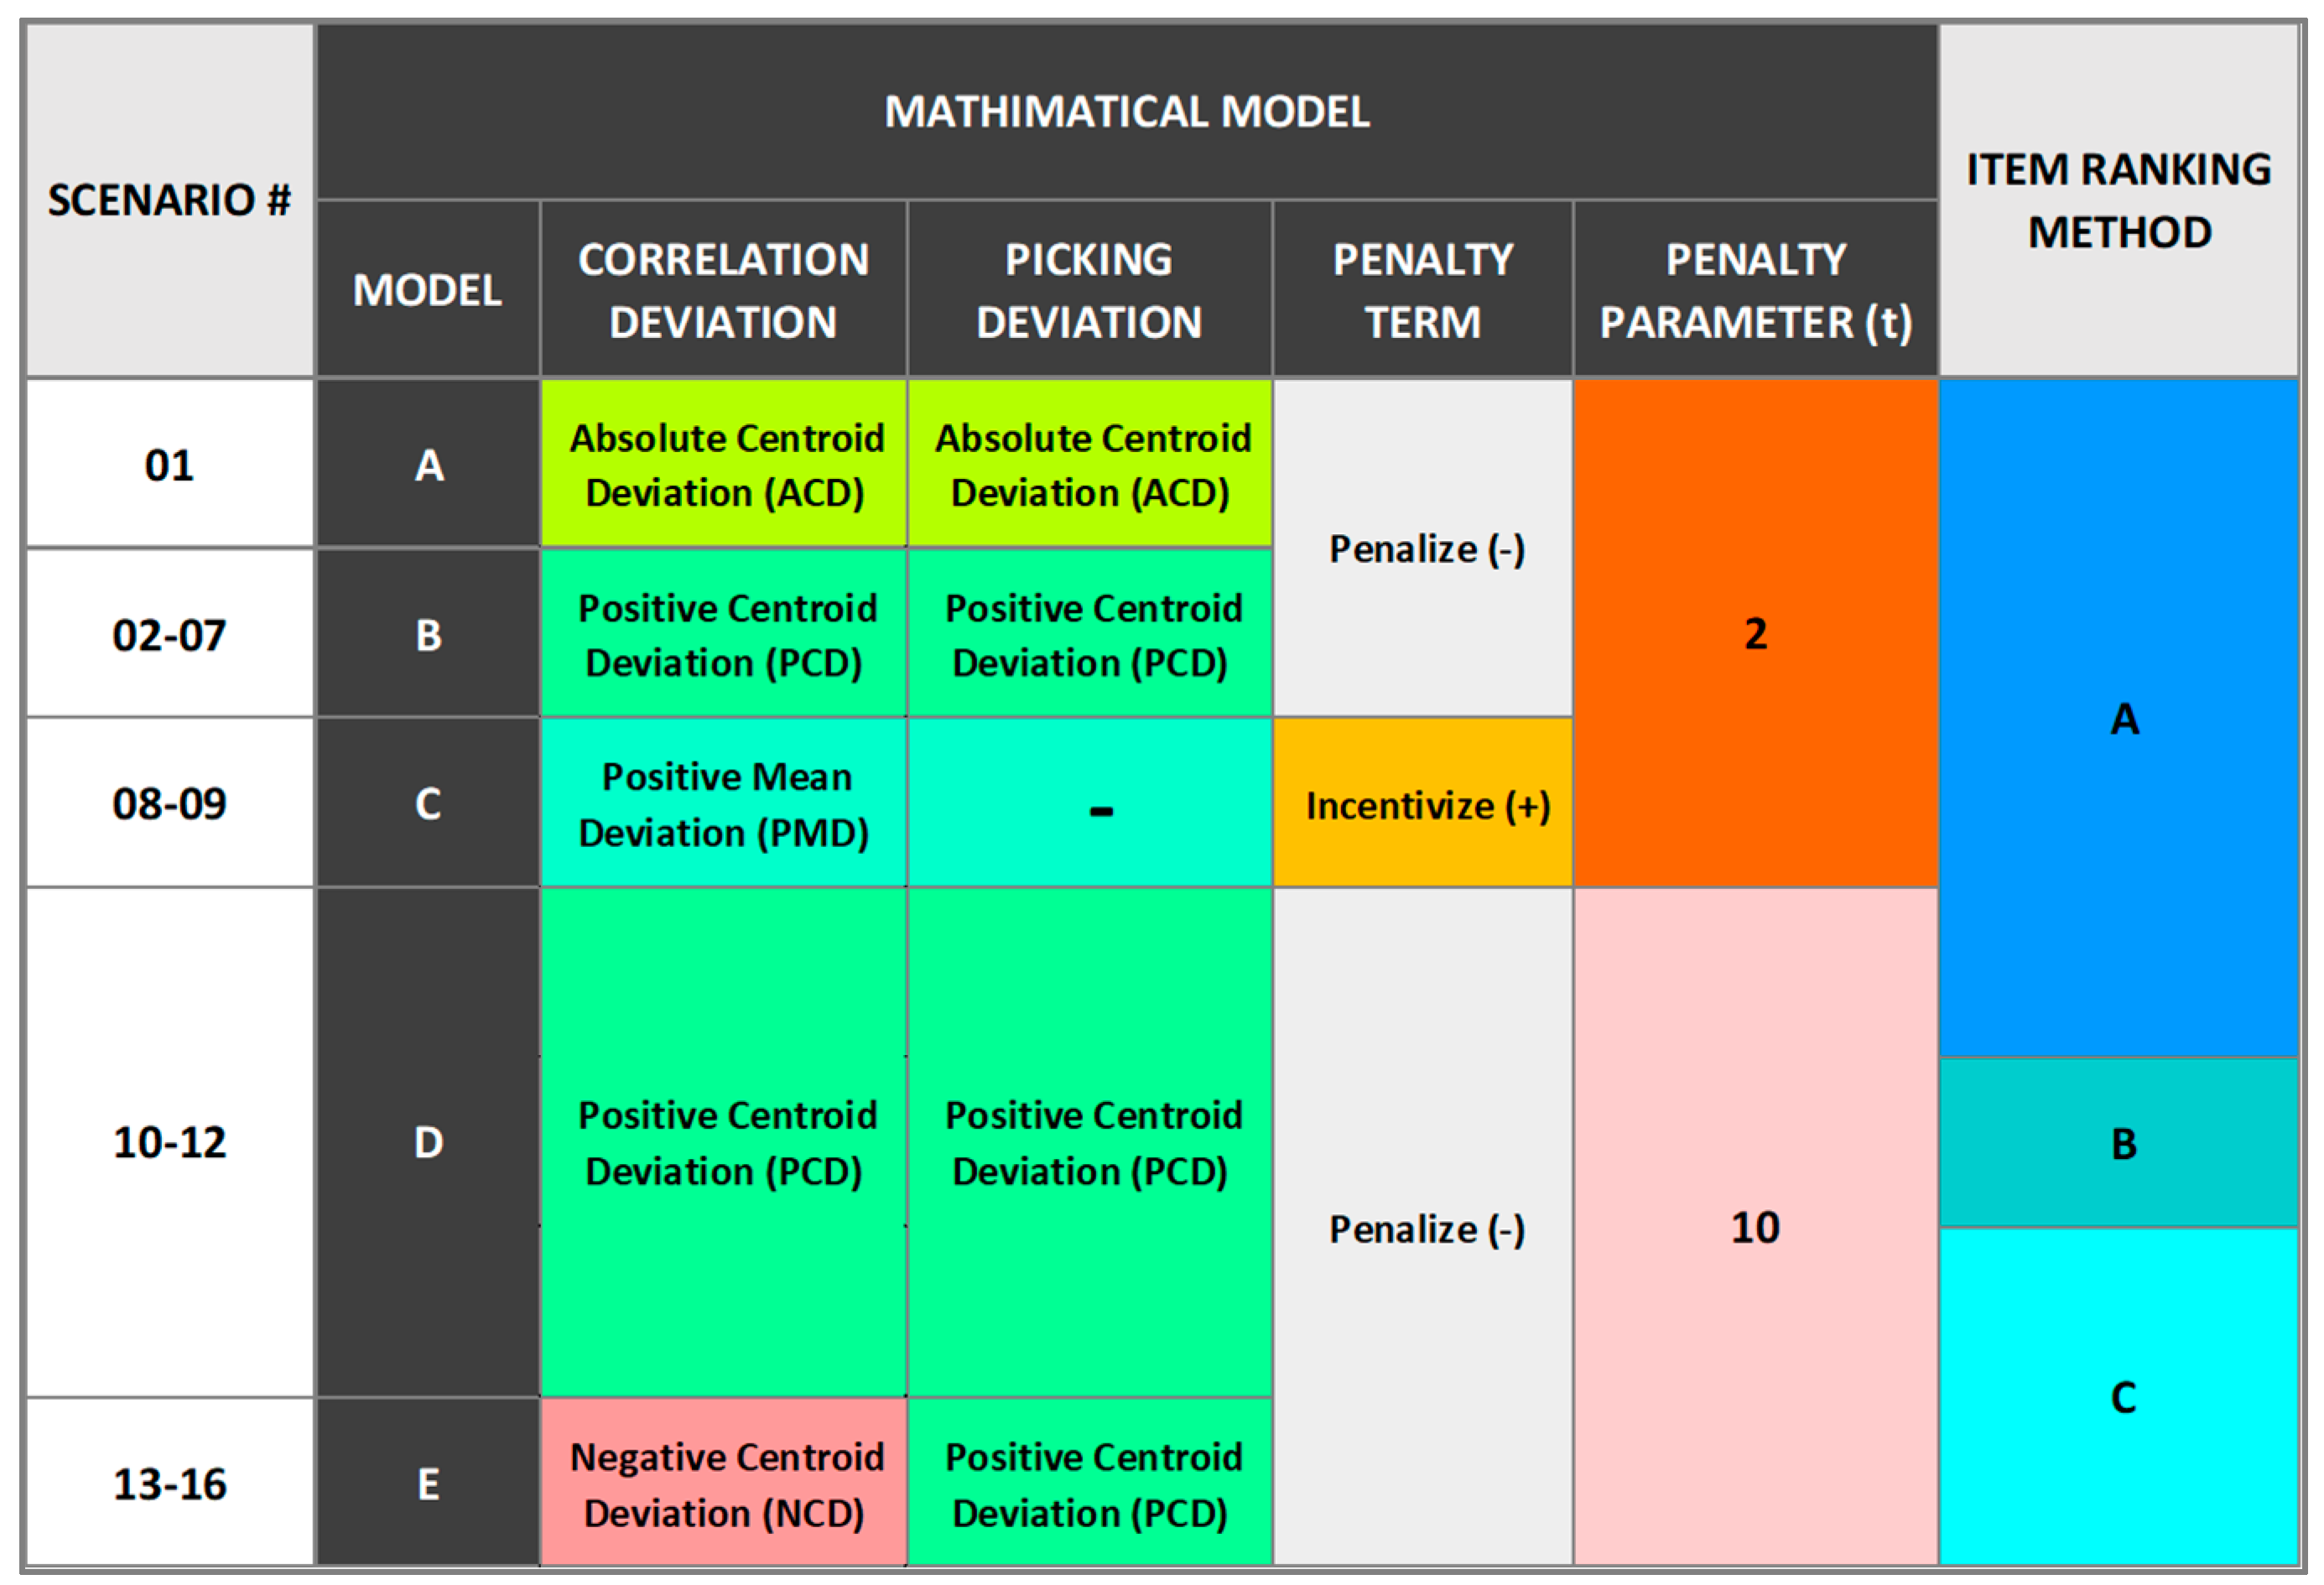Select the PENALTY TERM column header
This screenshot has height=1585, width=2324.
pyautogui.click(x=1422, y=290)
